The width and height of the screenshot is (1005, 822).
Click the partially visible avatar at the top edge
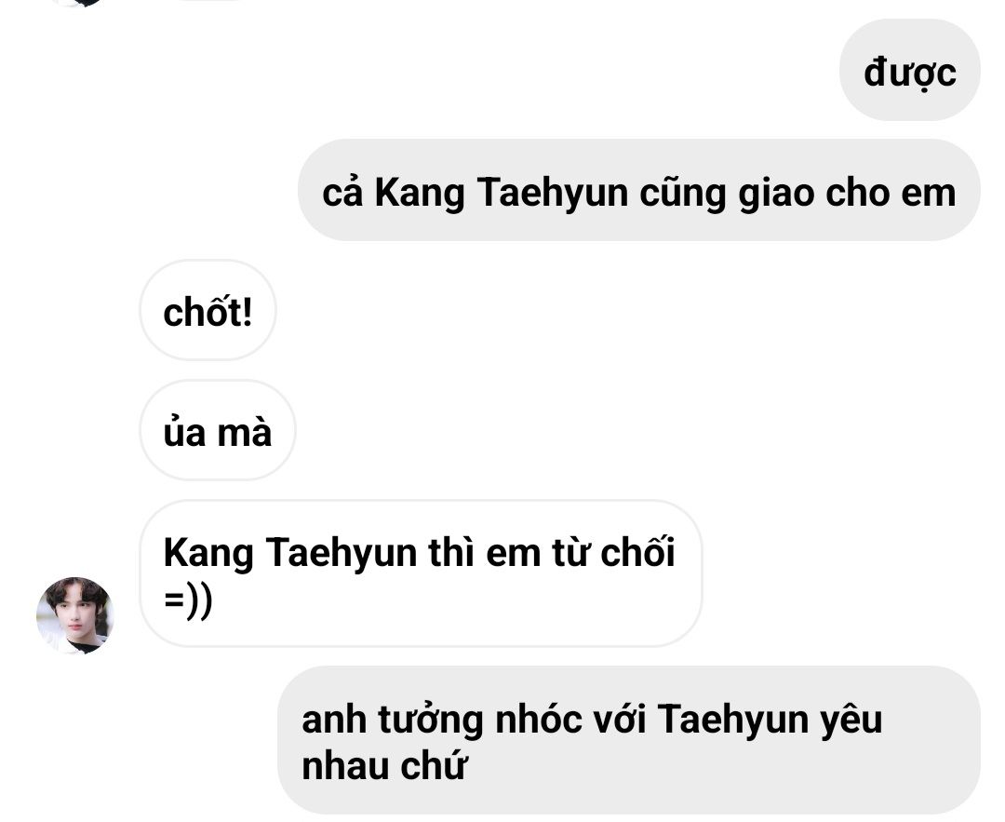coord(75,2)
